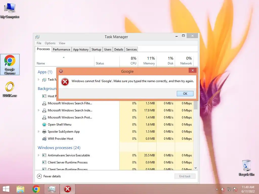
Task: Launch Chrome from the taskbar
Action: pos(36,189)
